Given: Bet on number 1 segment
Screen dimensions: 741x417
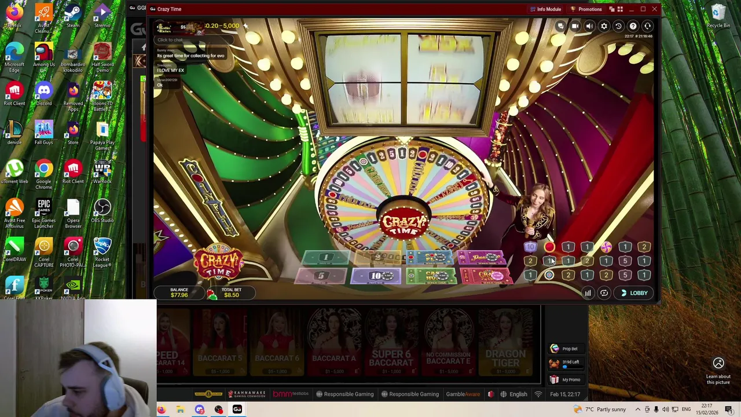Looking at the screenshot, I should click(326, 258).
